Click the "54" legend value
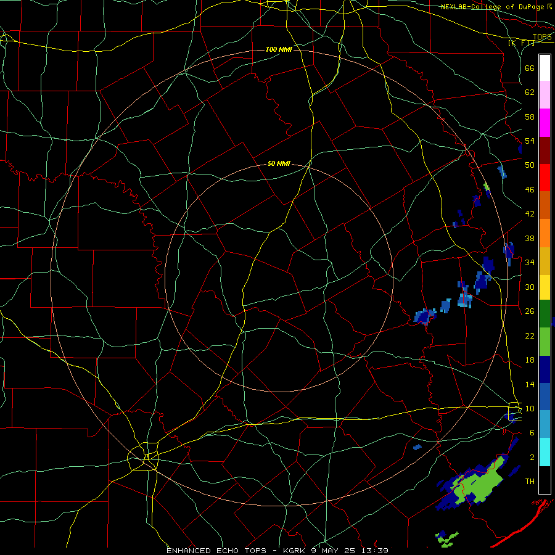555x555 pixels. 530,141
